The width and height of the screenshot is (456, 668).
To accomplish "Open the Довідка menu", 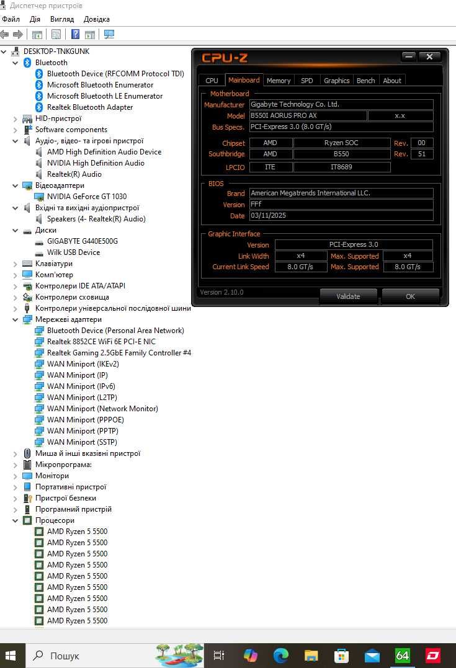I will click(97, 19).
